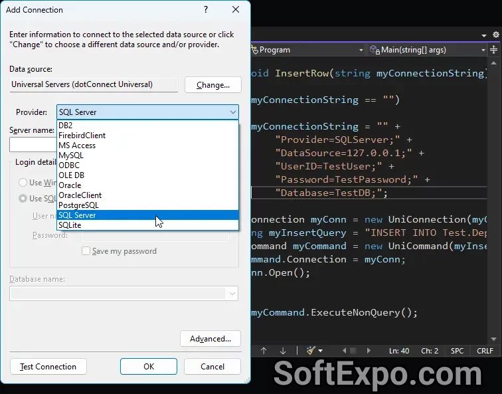Choose FirebirdClient provider option
This screenshot has height=394, width=502.
click(x=147, y=135)
